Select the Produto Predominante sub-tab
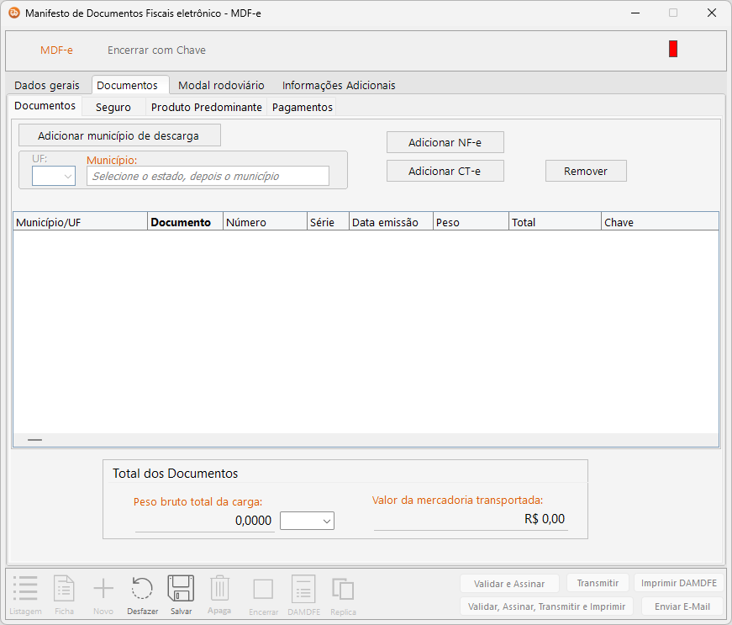The height and width of the screenshot is (625, 732). point(206,107)
